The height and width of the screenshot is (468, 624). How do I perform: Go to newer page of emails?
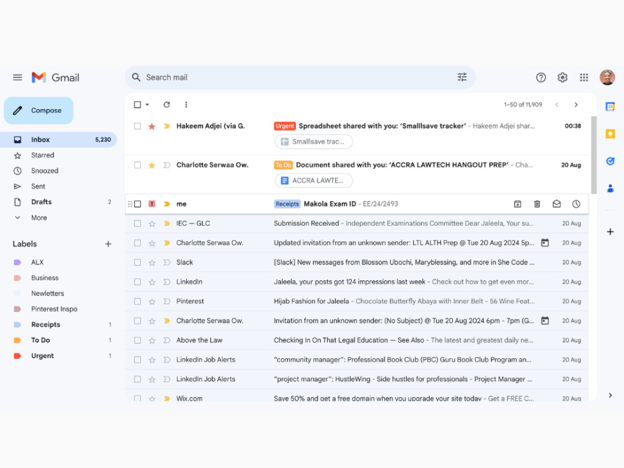coord(557,104)
